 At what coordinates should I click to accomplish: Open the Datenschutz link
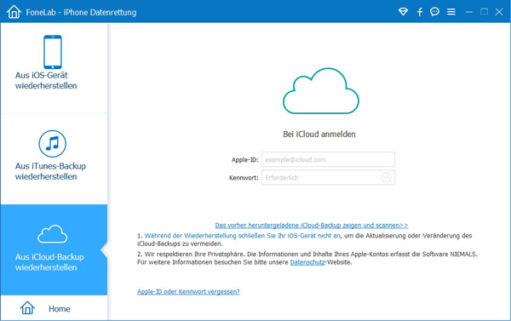[x=307, y=262]
